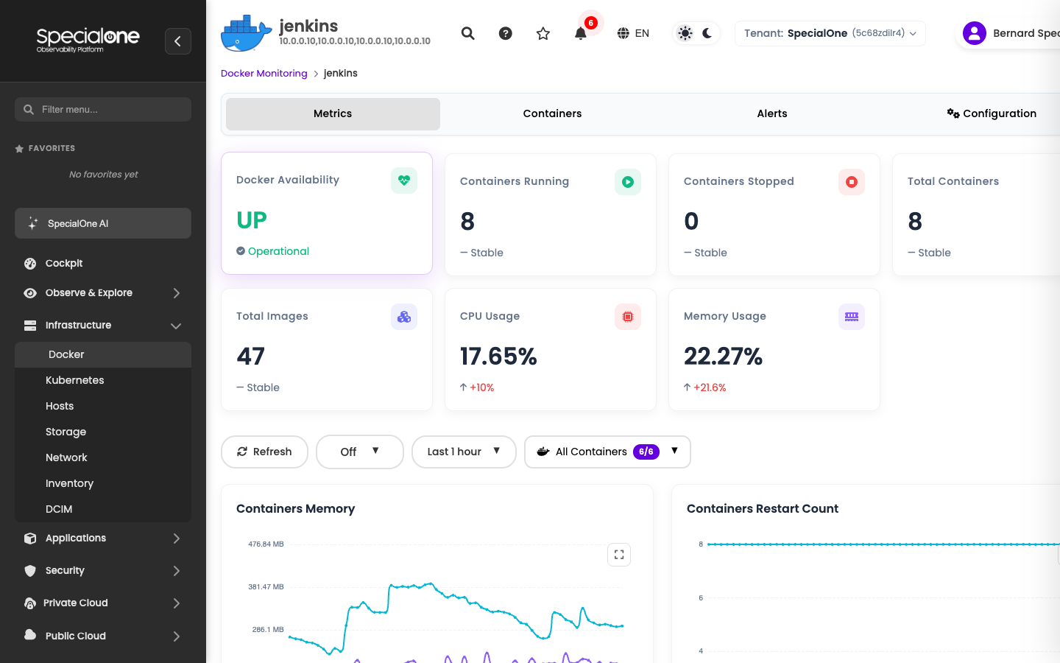
Task: Click the Refresh button
Action: tap(264, 452)
